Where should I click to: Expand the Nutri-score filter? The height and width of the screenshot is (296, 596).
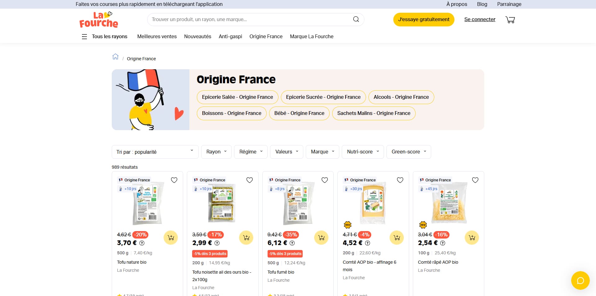(363, 152)
